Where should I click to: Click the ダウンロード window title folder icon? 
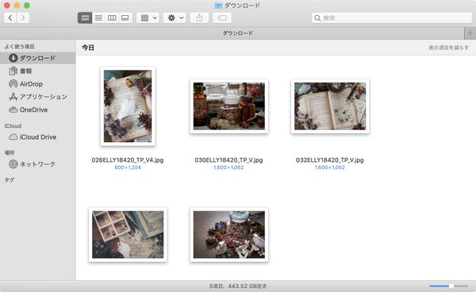tap(219, 6)
